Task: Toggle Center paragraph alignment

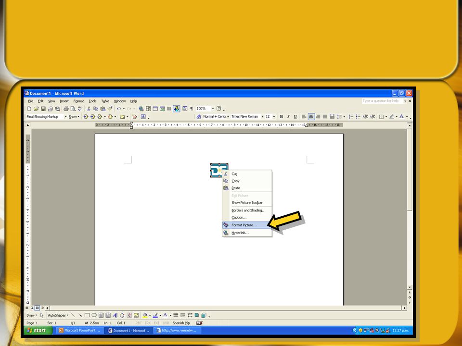Action: [311, 117]
